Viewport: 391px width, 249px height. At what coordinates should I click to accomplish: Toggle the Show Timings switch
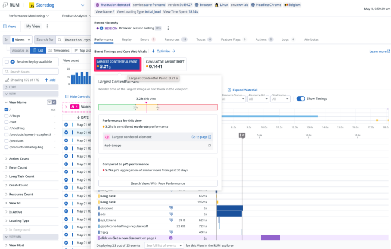[x=300, y=99]
